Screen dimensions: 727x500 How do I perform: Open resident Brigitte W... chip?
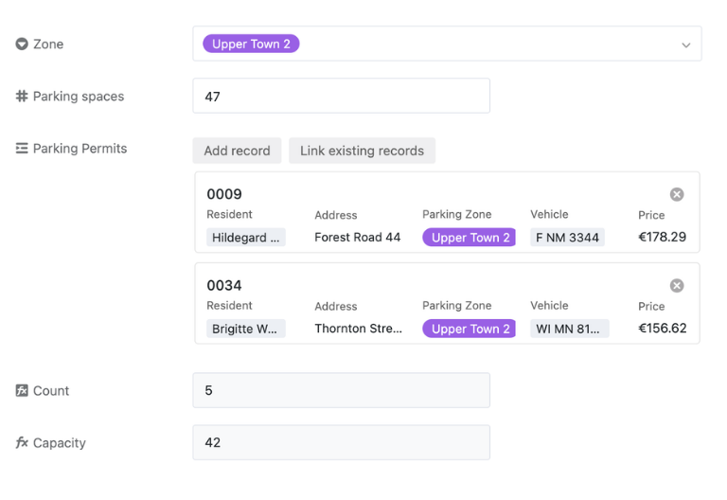[246, 329]
